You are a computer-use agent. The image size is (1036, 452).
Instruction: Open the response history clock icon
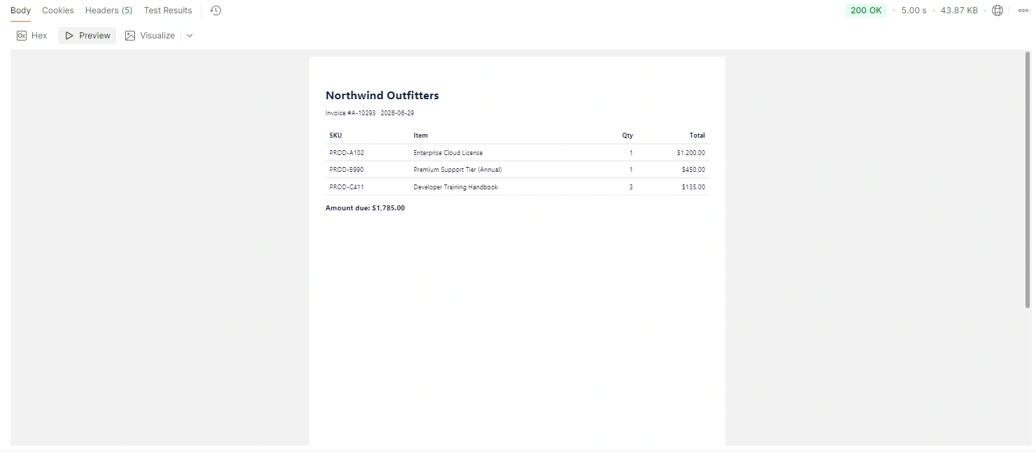[x=215, y=10]
